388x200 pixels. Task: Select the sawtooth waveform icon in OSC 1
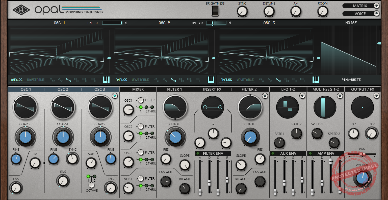coord(69,80)
